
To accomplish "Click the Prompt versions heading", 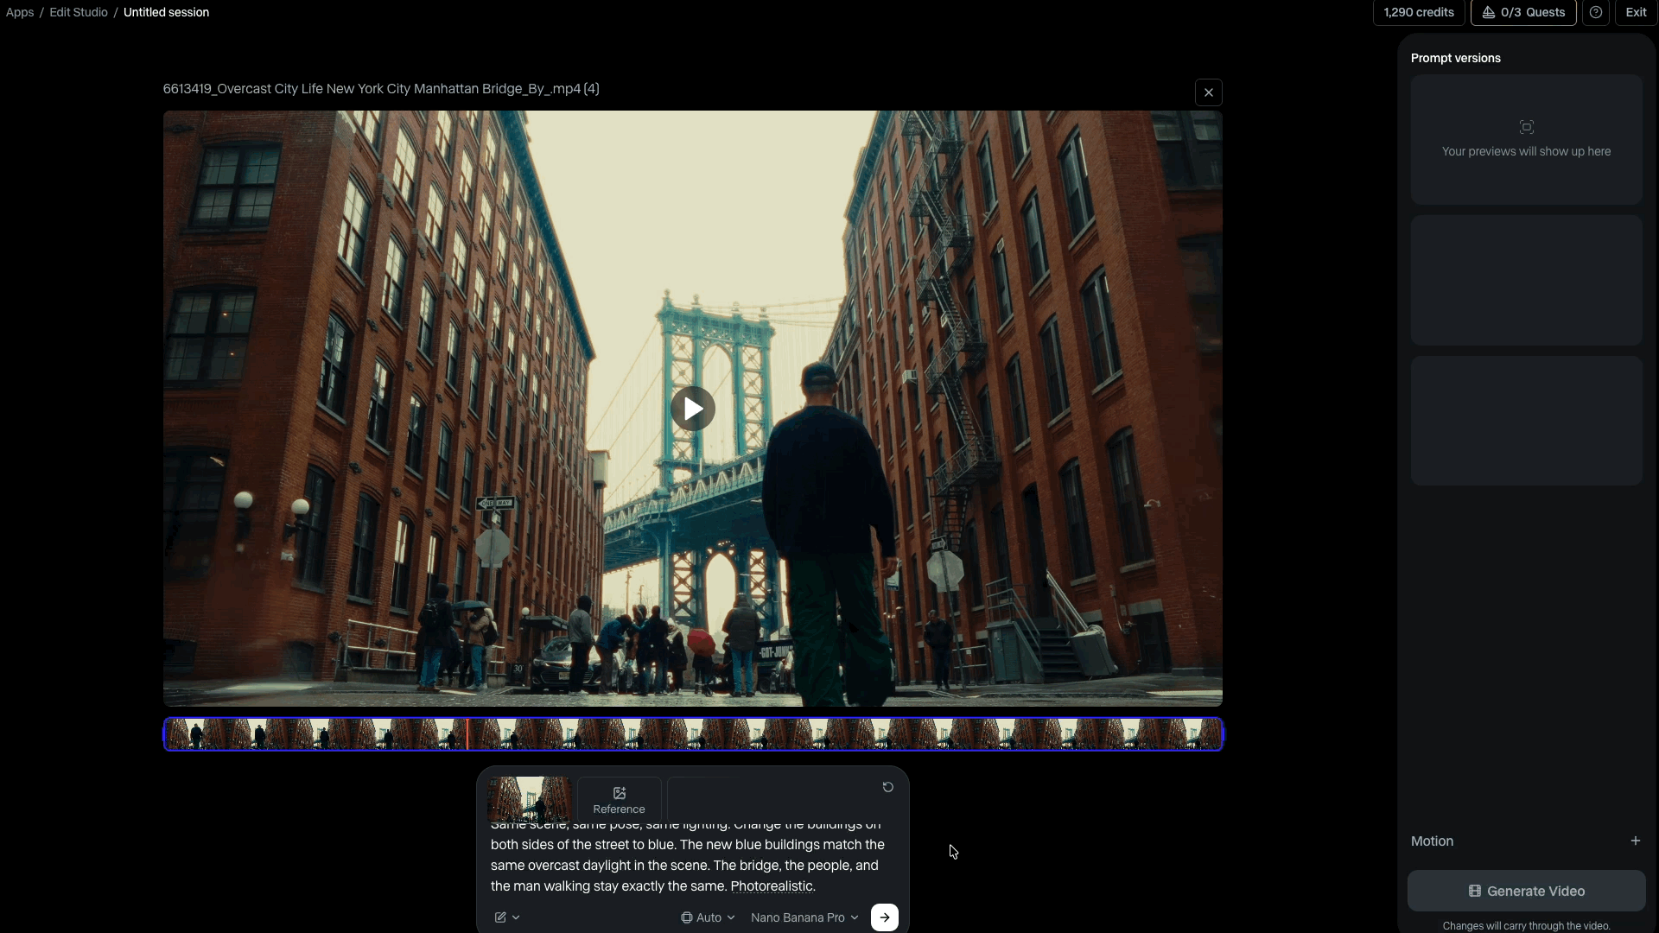I will (x=1455, y=58).
